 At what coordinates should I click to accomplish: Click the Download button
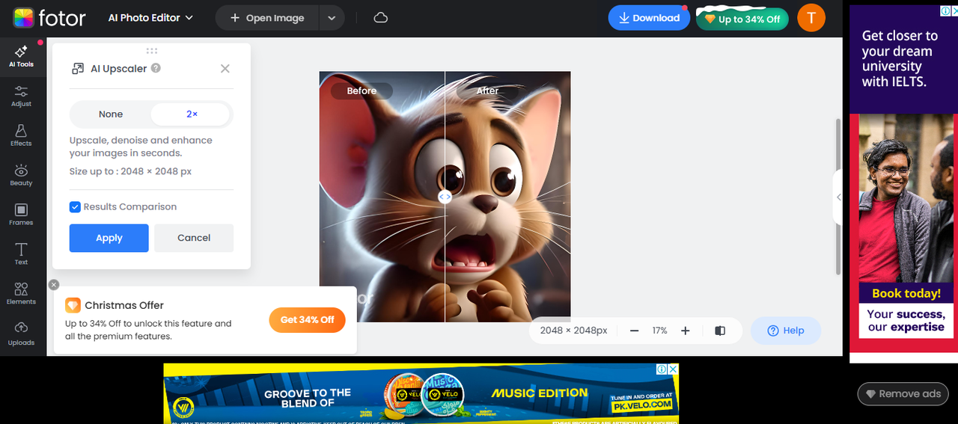(x=648, y=18)
